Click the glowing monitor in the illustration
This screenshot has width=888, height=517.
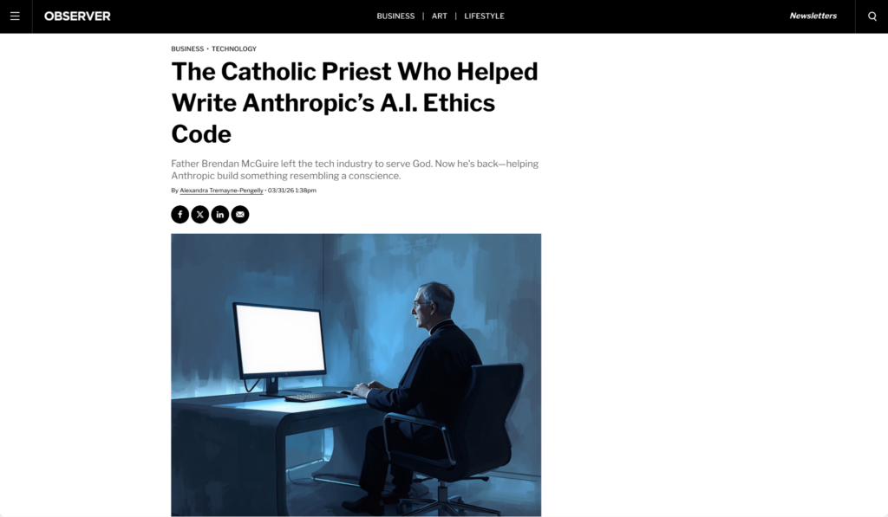(x=280, y=340)
